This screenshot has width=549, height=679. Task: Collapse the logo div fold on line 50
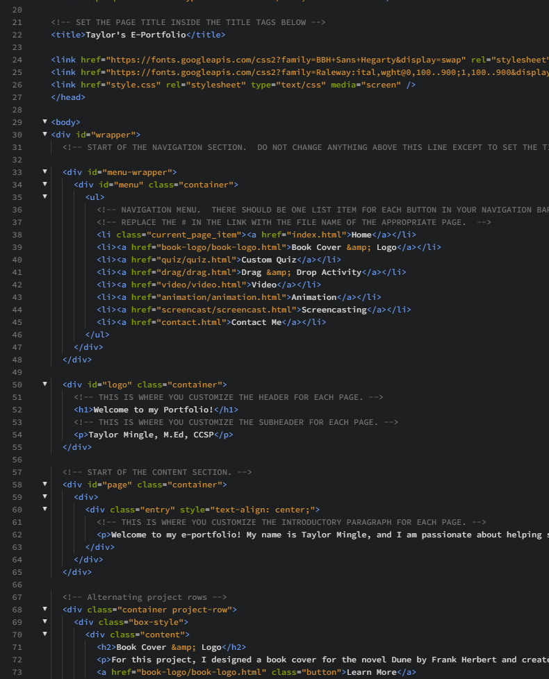[x=44, y=384]
